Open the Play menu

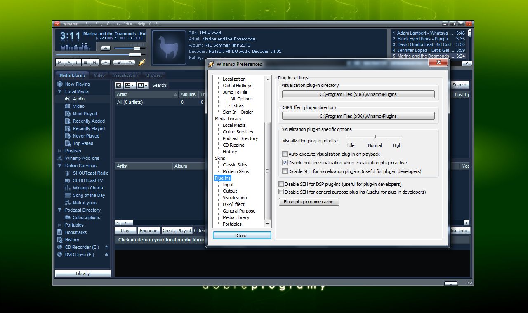99,24
